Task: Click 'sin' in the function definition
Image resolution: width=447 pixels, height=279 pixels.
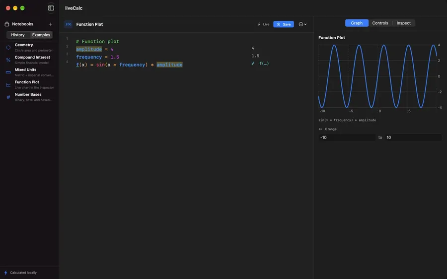Action: (100, 65)
